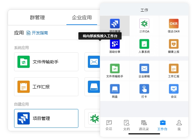196x140 pixels.
Task: Open 人事系统 app in workbench
Action: 144,44
